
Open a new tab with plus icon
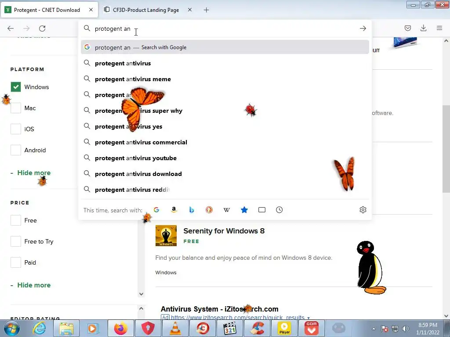(x=207, y=10)
